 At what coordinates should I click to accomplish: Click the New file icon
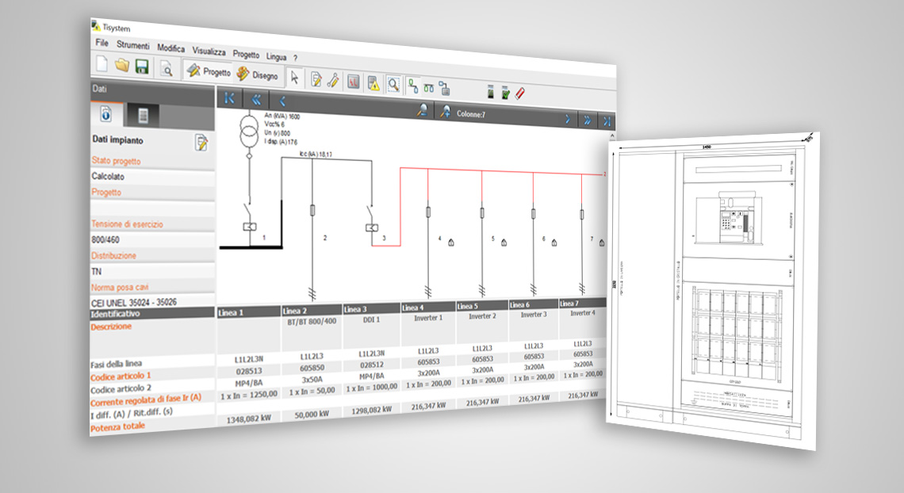(102, 64)
